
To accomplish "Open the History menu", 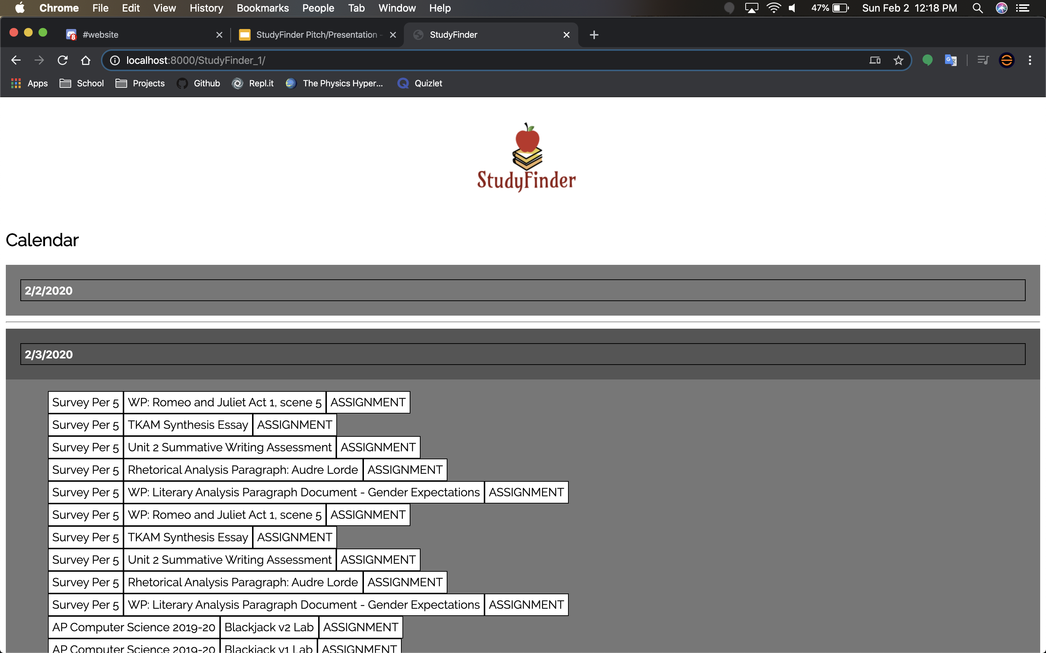I will pos(206,8).
